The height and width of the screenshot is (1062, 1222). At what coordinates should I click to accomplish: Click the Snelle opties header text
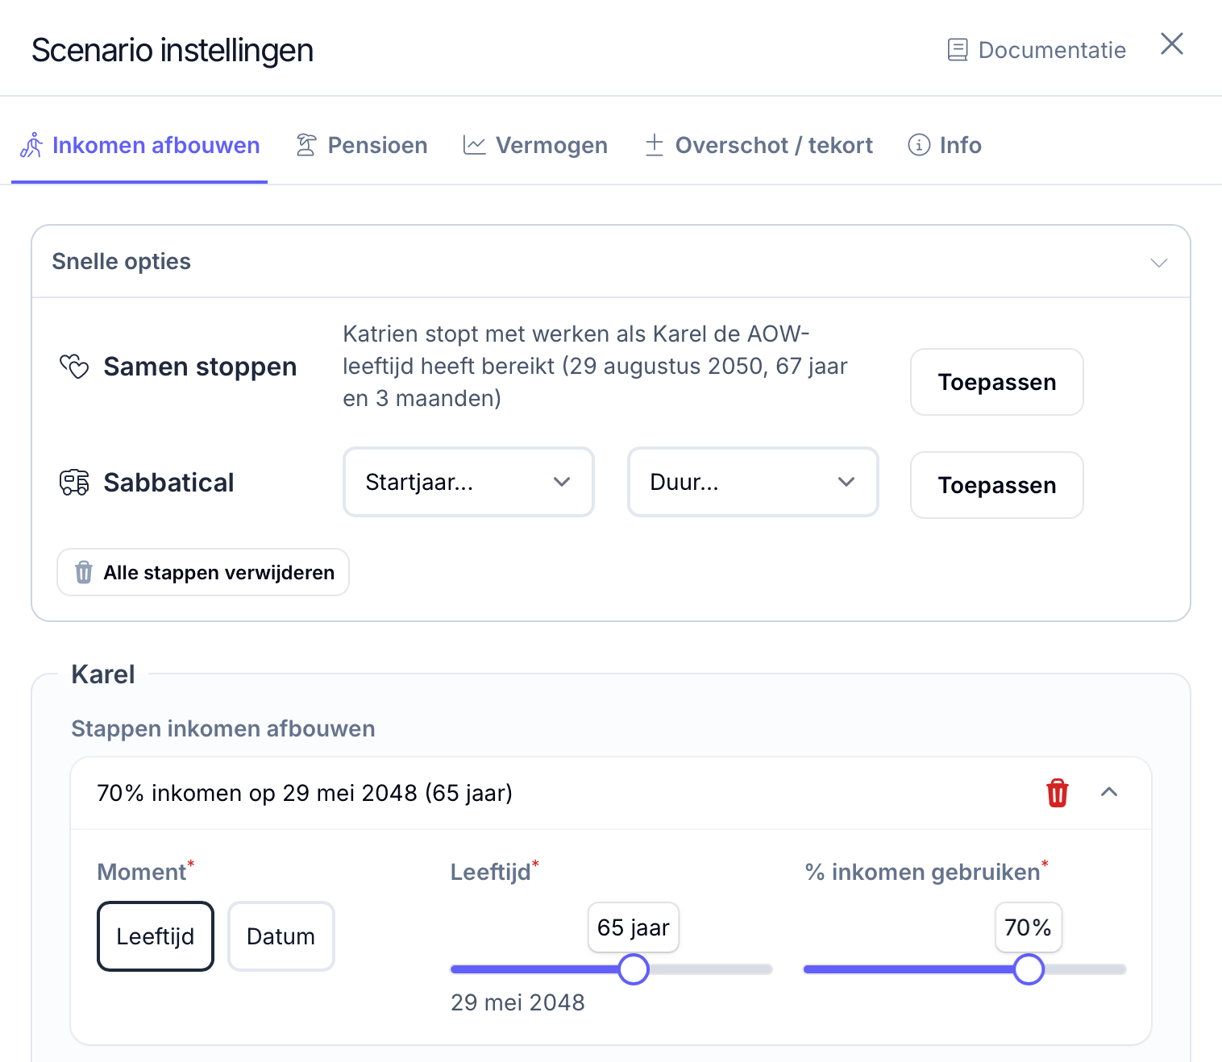(122, 261)
